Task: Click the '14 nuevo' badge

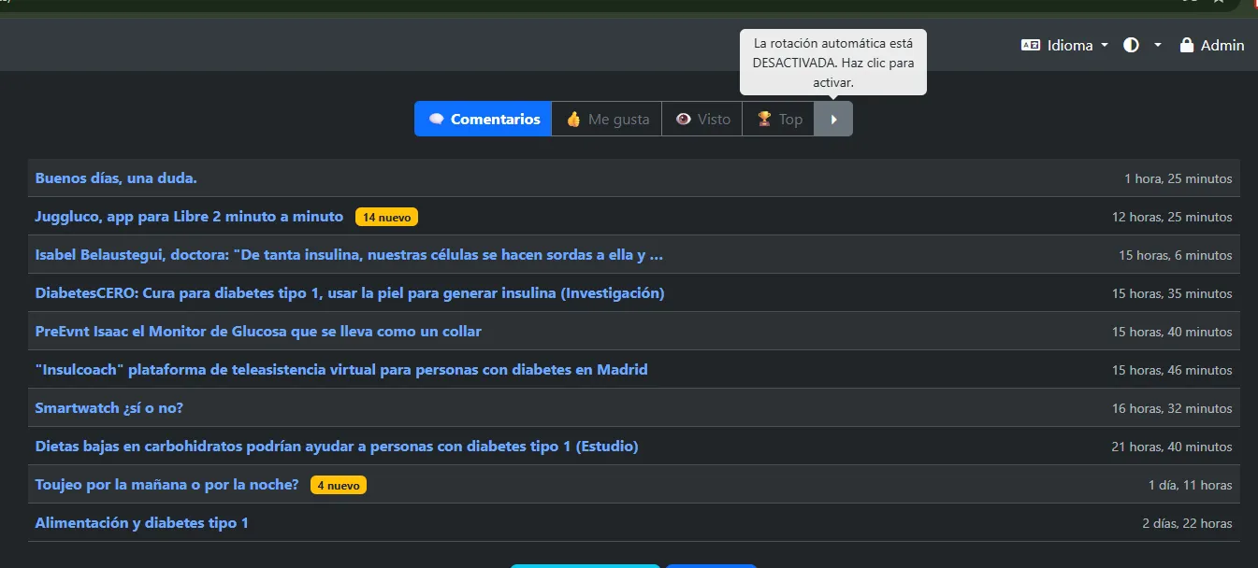Action: click(x=386, y=217)
